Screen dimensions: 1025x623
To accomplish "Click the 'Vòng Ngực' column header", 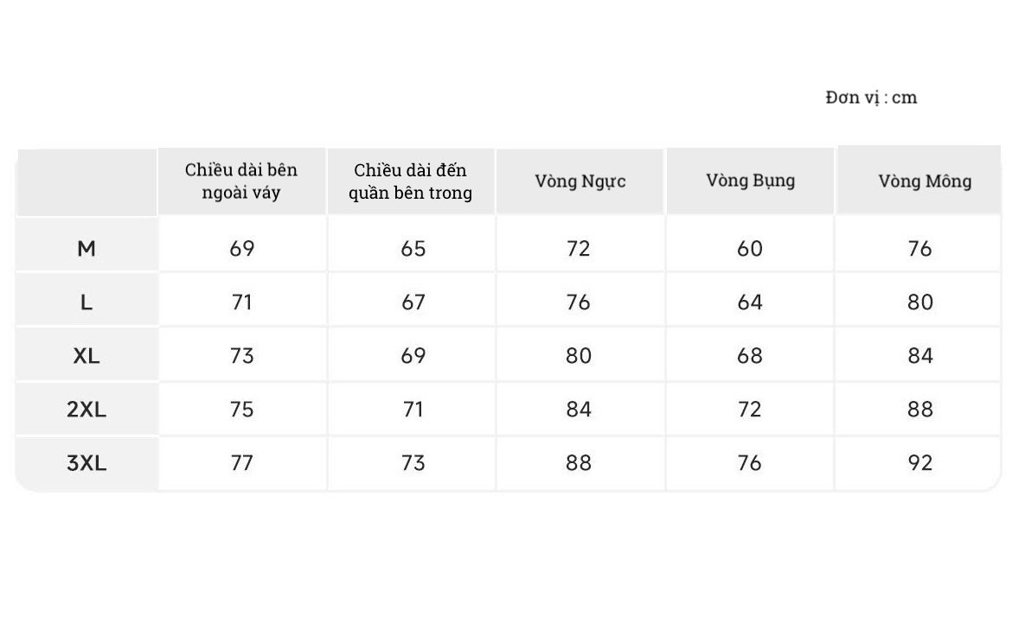I will [580, 181].
